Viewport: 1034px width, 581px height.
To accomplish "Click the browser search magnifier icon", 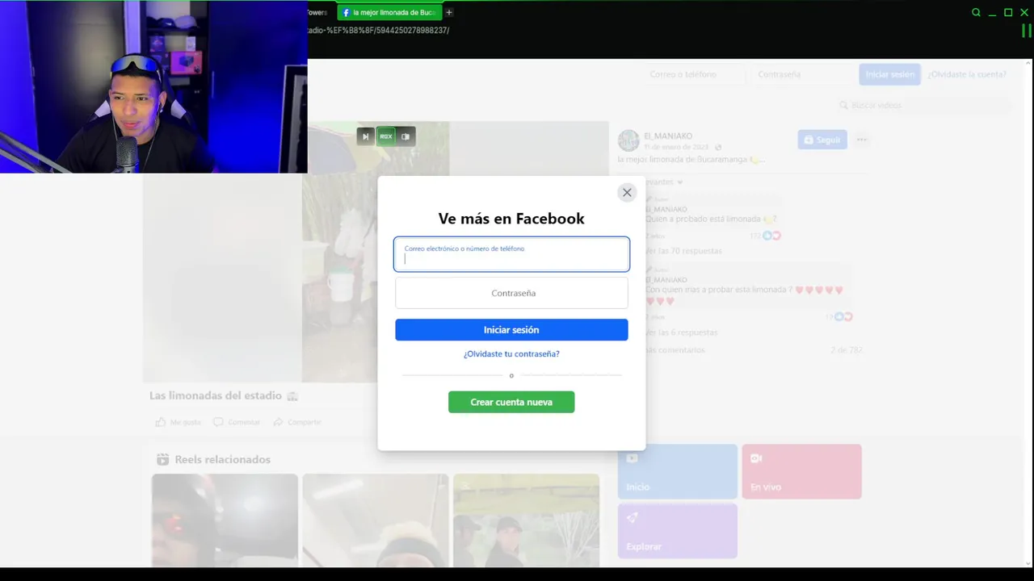I will click(976, 12).
